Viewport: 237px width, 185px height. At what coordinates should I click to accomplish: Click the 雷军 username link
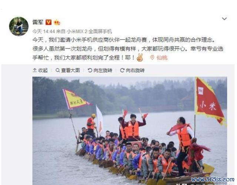(x=38, y=22)
